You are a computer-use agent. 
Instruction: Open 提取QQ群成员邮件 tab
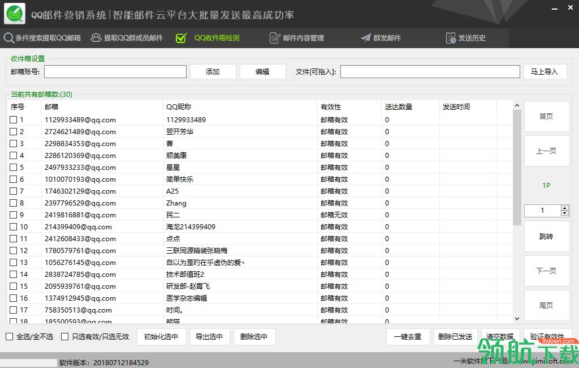133,38
